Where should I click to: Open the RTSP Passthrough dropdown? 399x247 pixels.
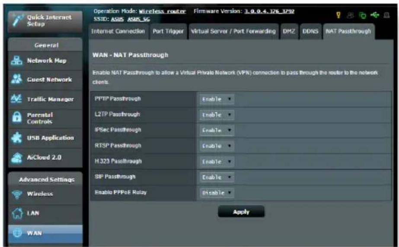tap(217, 146)
